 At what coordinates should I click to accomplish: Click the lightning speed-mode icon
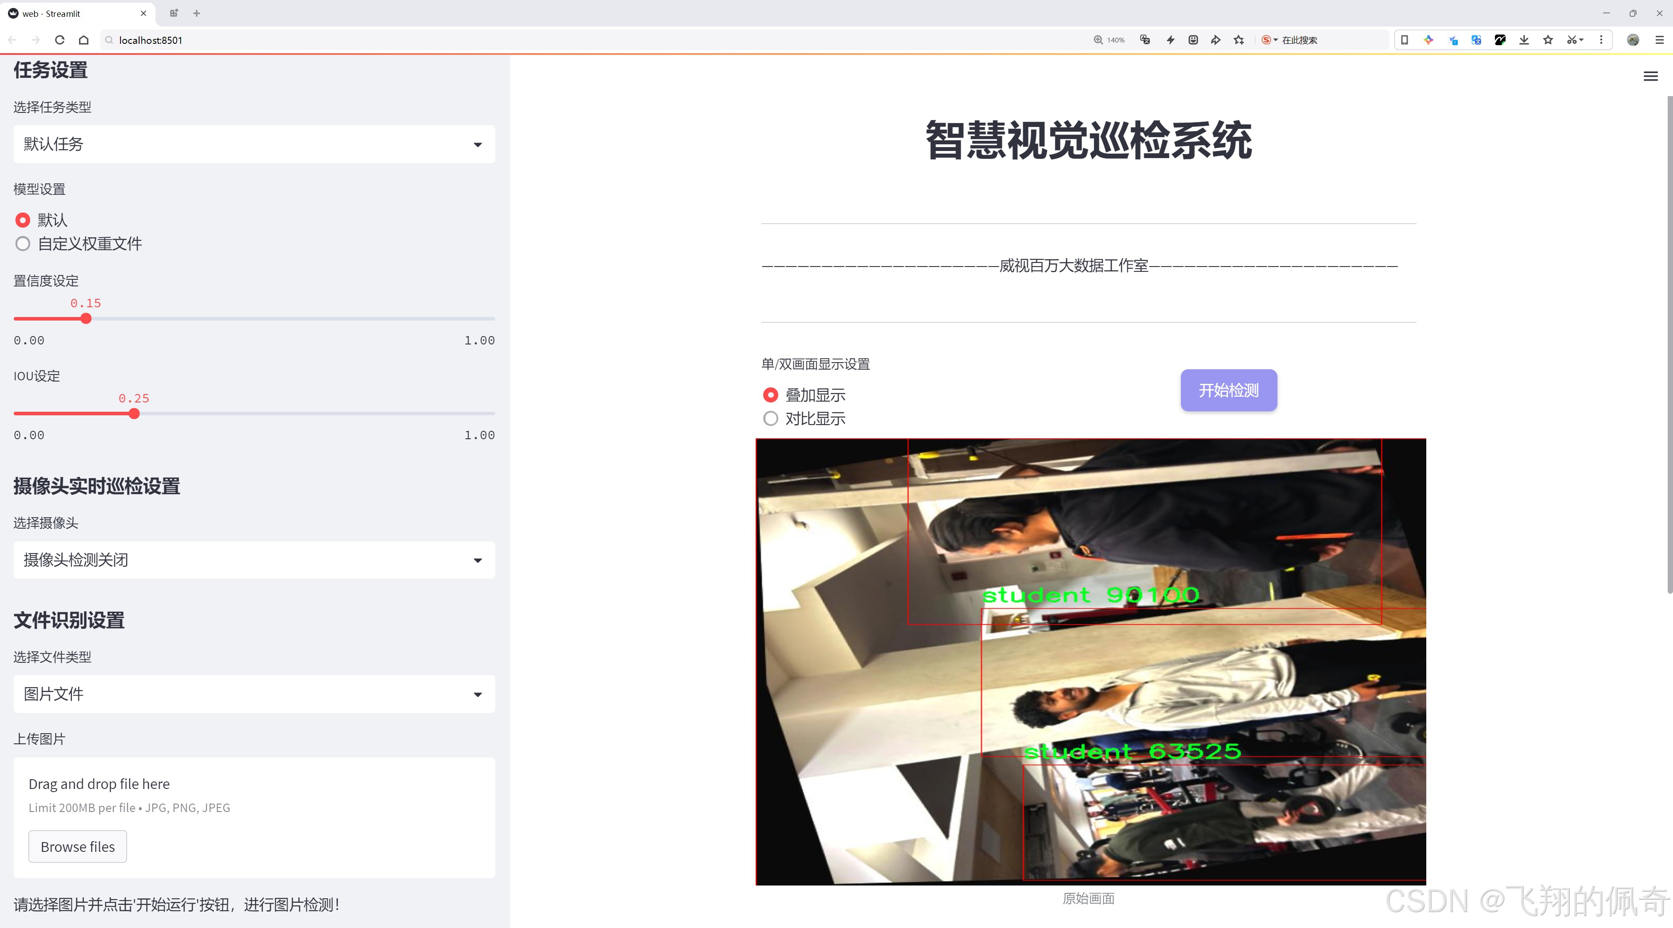(x=1170, y=40)
